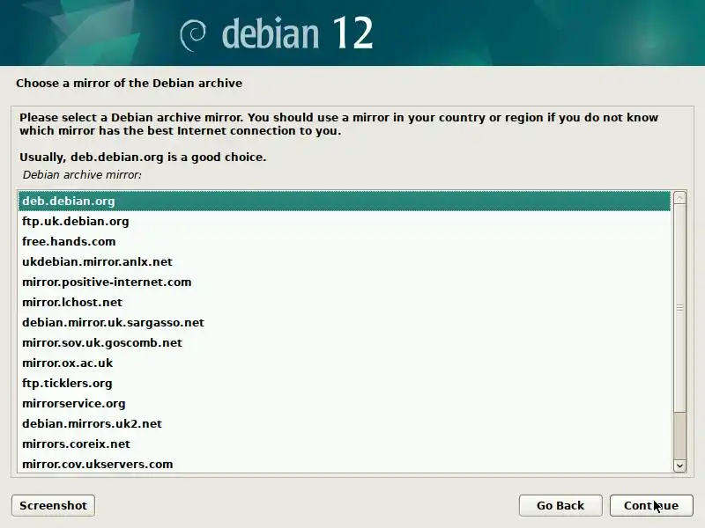Select mirror.positive-internet.com entry
The width and height of the screenshot is (705, 528).
[x=345, y=282]
